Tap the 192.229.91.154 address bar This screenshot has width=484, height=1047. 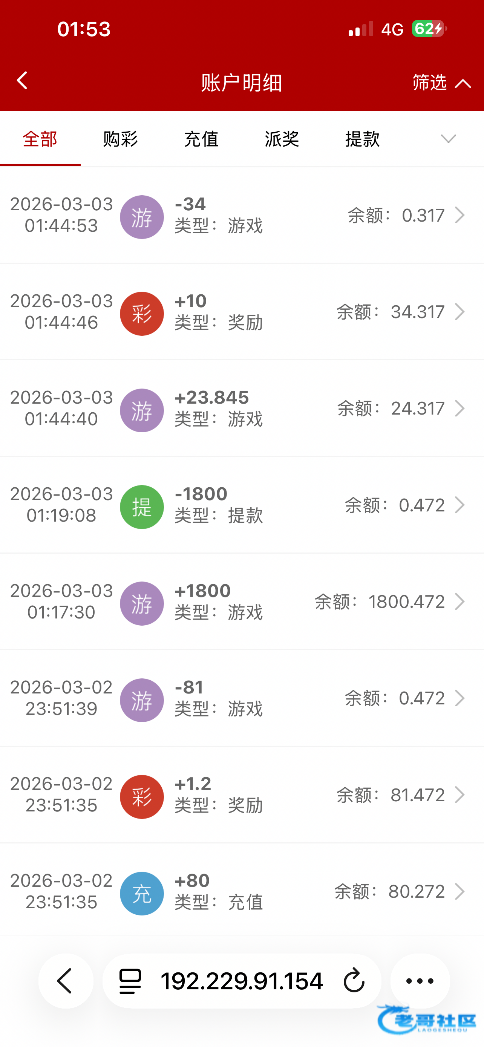(x=242, y=981)
